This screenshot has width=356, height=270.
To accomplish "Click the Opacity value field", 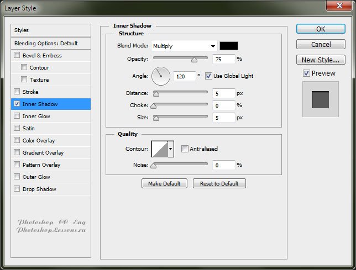I will pos(223,59).
